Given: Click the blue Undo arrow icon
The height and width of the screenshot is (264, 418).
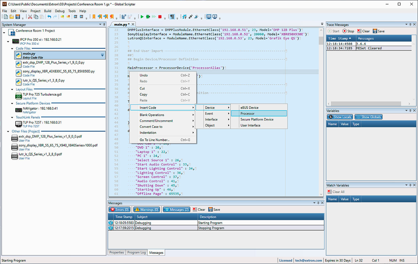Looking at the screenshot, I should pyautogui.click(x=49, y=17).
